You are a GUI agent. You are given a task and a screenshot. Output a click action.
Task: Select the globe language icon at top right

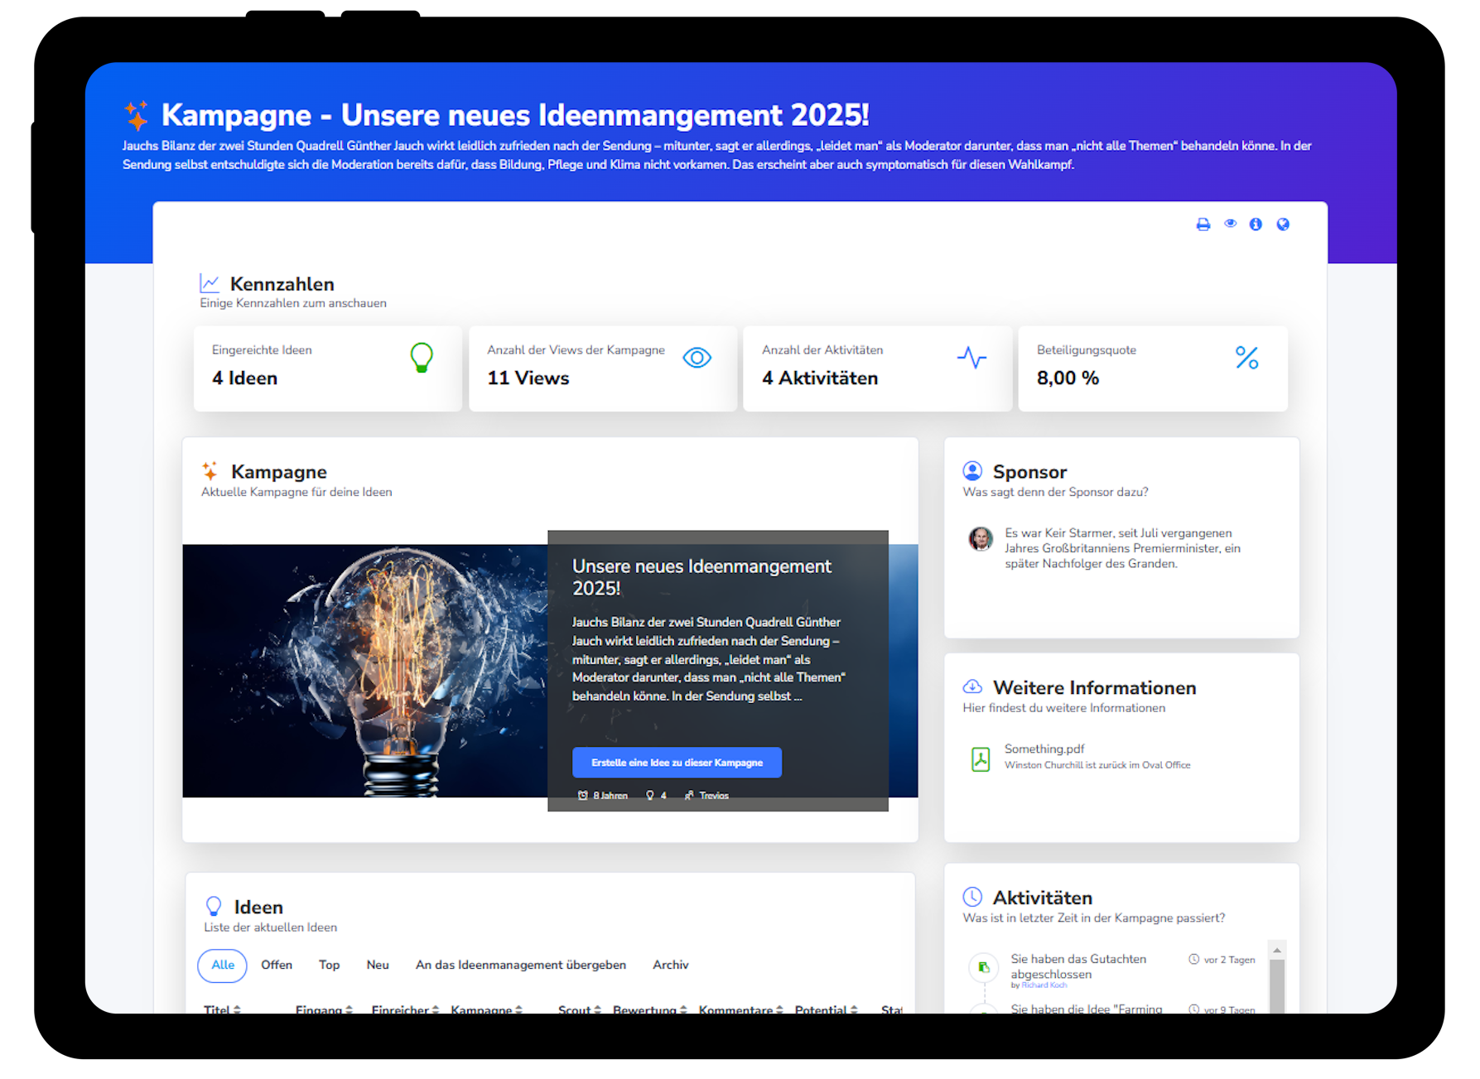tap(1282, 224)
